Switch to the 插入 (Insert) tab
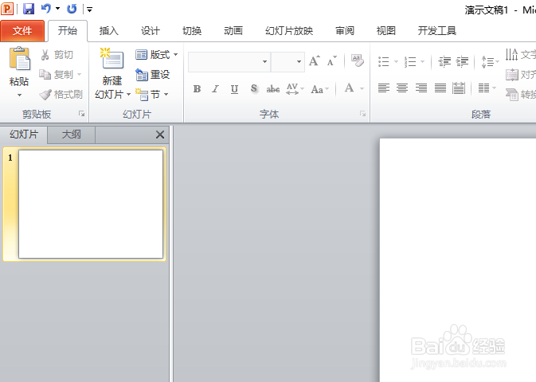 (108, 31)
